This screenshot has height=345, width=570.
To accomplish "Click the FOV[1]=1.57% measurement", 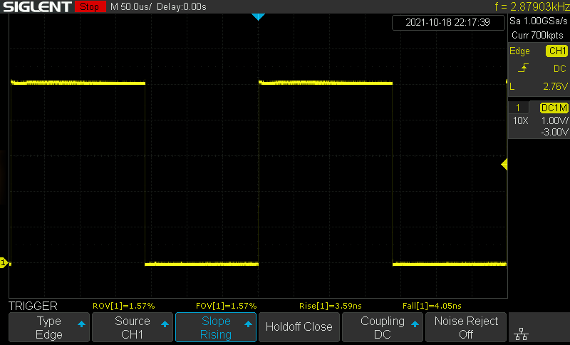I will click(226, 306).
